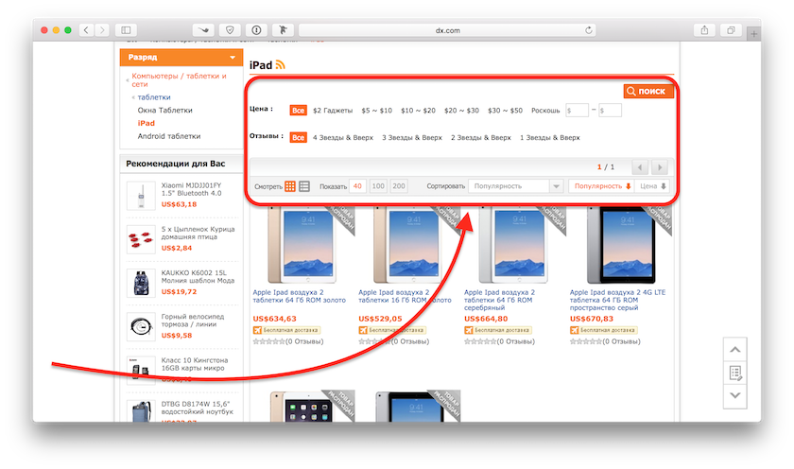The image size is (794, 469).
Task: Open the Сортировать Популярность dropdown
Action: (x=515, y=186)
